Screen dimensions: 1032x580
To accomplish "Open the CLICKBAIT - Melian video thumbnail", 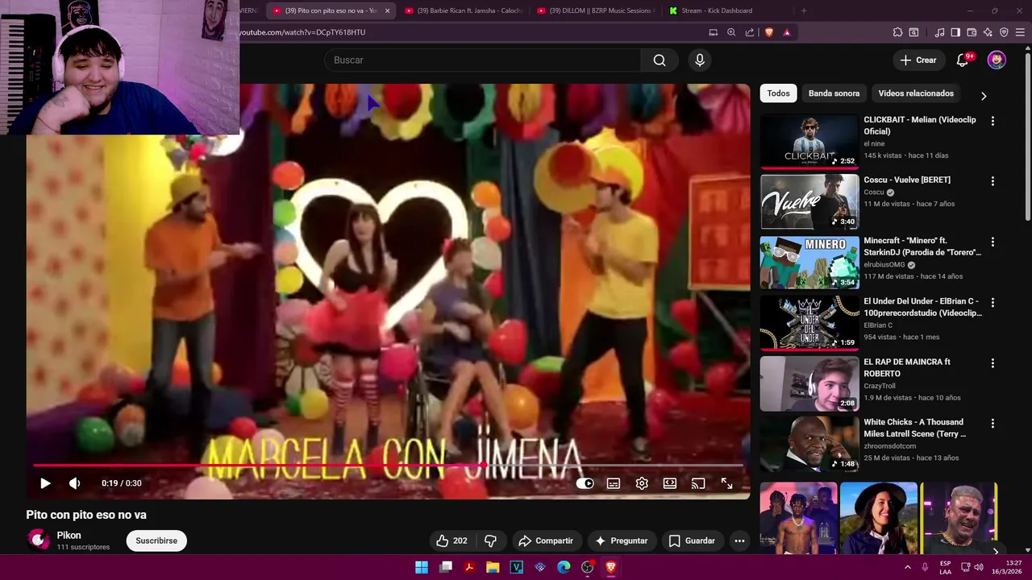I will [809, 141].
